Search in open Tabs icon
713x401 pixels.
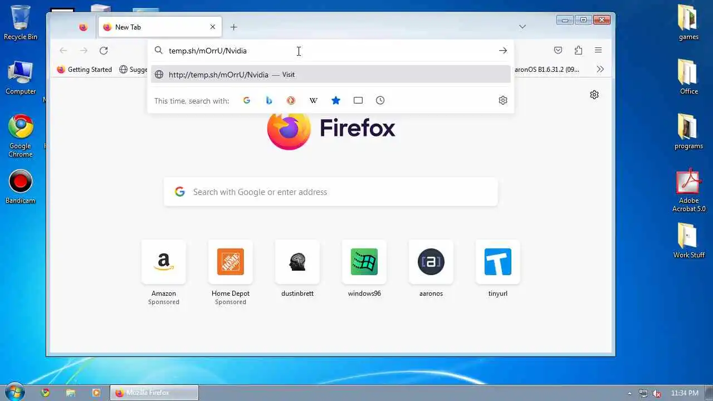pyautogui.click(x=358, y=100)
